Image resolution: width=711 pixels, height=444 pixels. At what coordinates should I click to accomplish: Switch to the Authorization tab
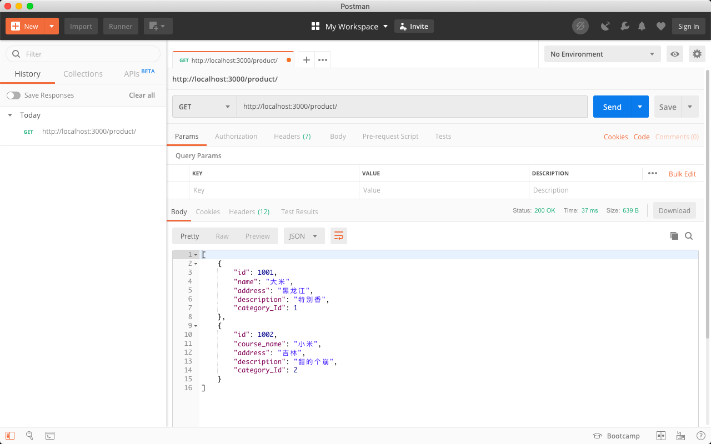(x=236, y=137)
